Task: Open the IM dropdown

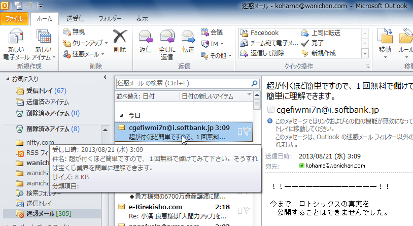Action: [x=212, y=44]
